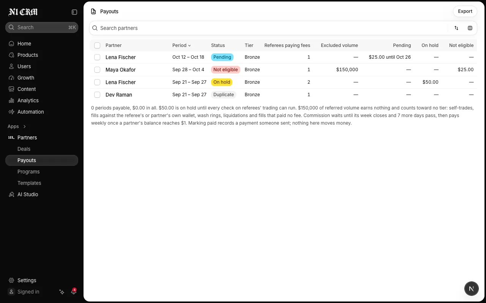
Task: Click the Tier column header
Action: (x=249, y=45)
